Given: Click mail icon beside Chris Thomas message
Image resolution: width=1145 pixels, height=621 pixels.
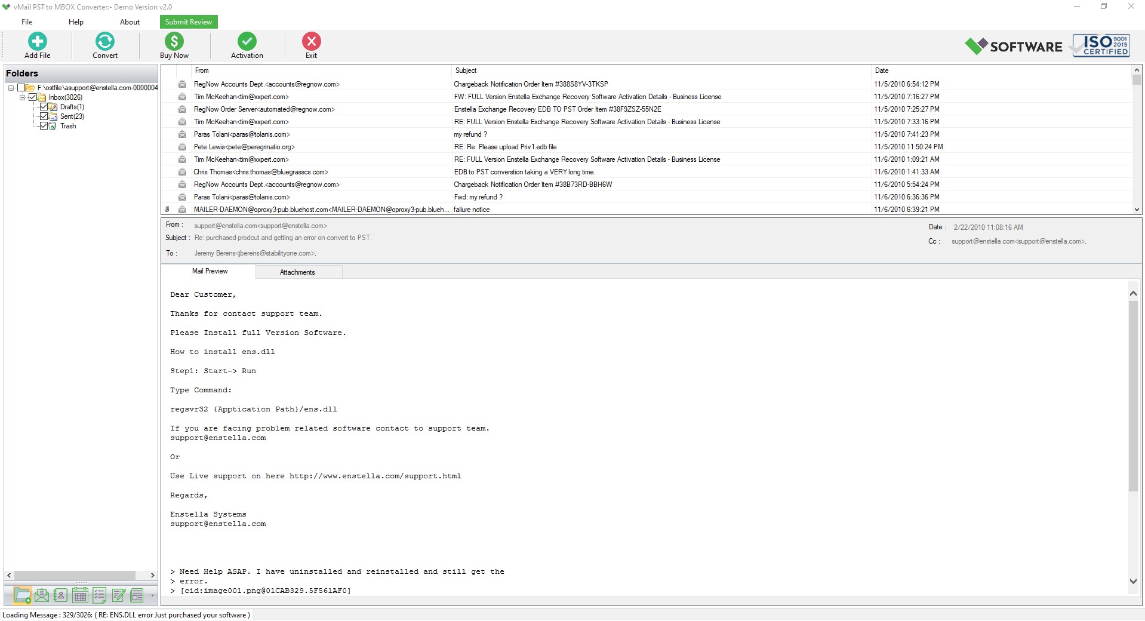Looking at the screenshot, I should tap(182, 172).
